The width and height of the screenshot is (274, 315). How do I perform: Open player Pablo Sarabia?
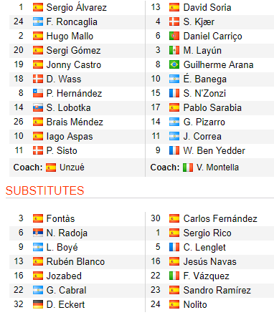212,107
